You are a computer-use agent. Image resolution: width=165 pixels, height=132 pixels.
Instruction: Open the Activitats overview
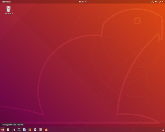tap(6, 2)
